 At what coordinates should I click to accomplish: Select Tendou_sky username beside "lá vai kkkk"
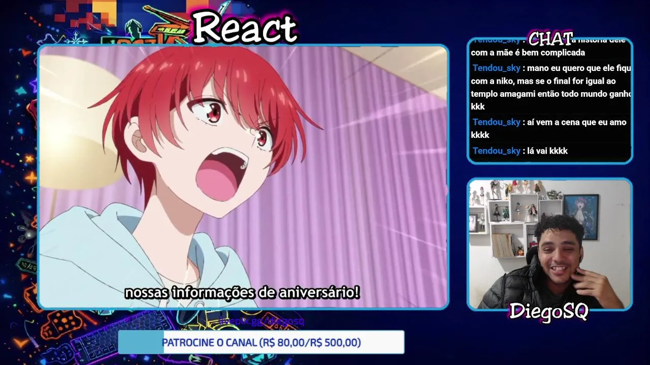[x=497, y=151]
